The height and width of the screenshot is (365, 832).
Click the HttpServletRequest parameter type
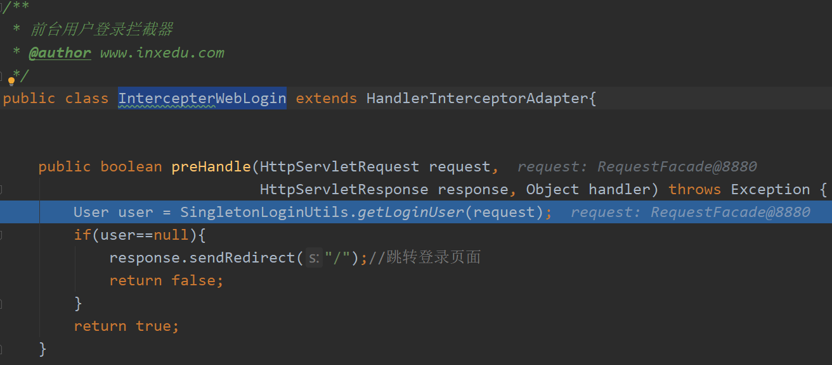[x=339, y=167]
